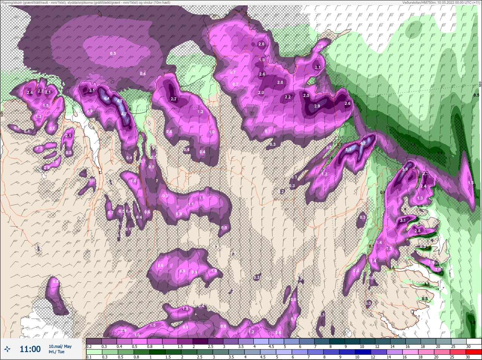Click the 2.8 precipitation value on map
Image resolution: width=482 pixels, height=360 pixels.
417,231
